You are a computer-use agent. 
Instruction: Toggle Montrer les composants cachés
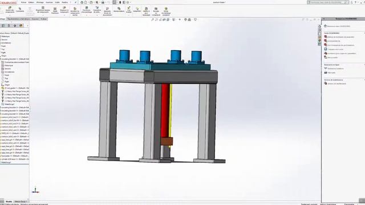coord(75,11)
